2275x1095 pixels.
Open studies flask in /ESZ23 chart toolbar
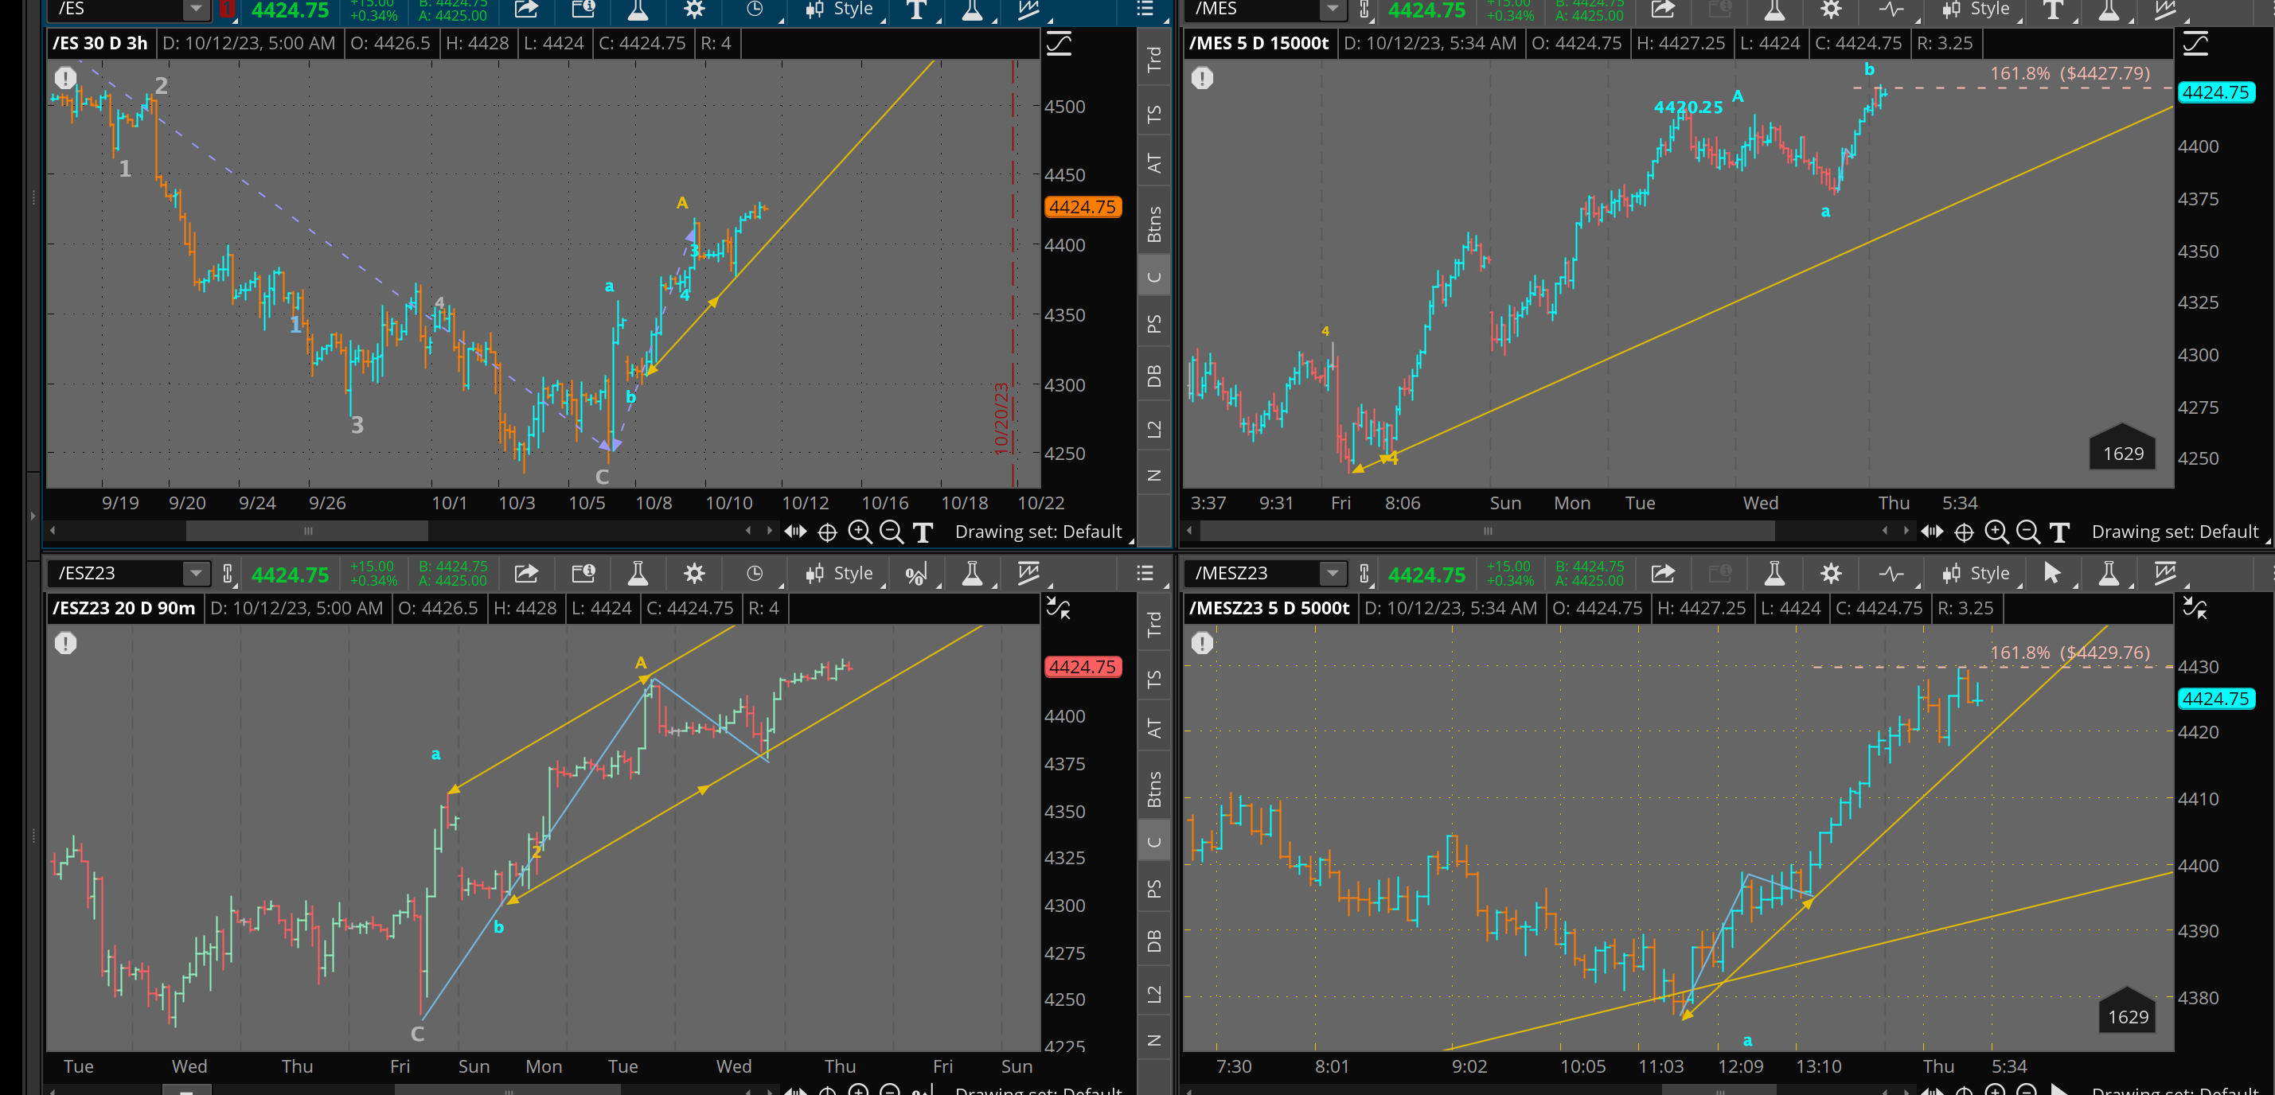(638, 574)
